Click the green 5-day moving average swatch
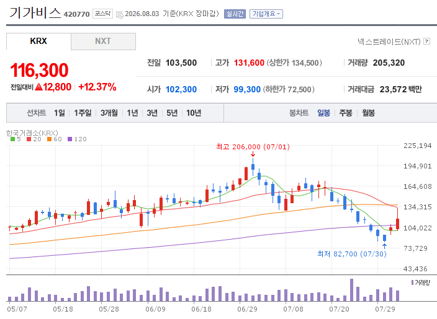Viewport: 437px width, 319px height. coord(12,139)
